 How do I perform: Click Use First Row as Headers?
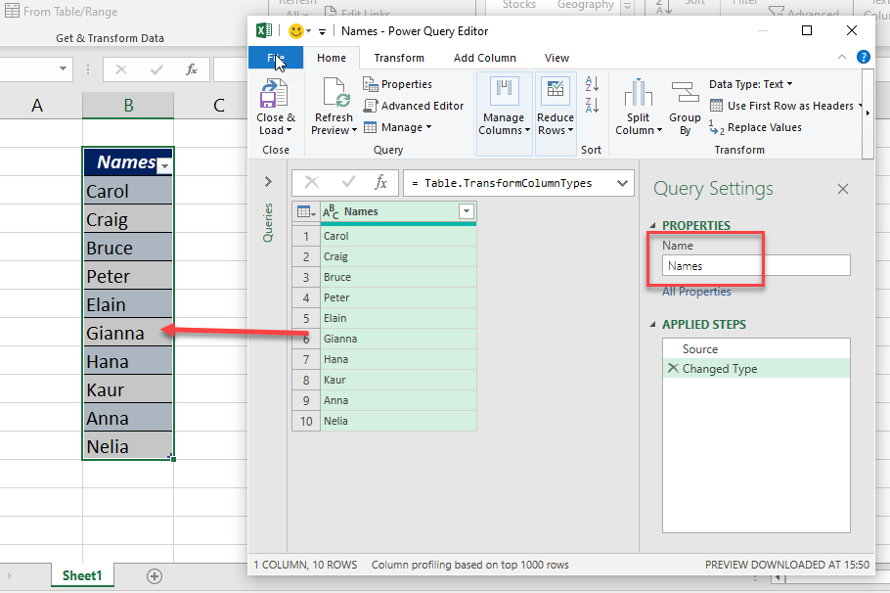click(x=783, y=106)
